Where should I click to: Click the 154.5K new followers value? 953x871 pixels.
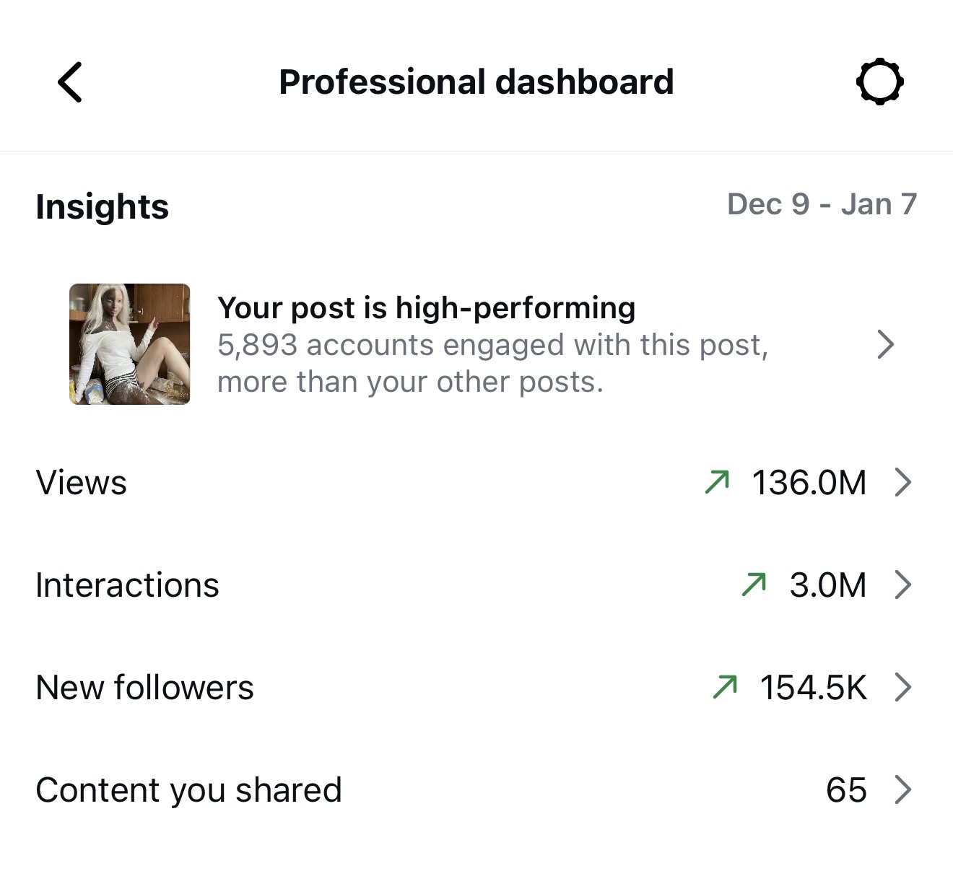pos(813,687)
